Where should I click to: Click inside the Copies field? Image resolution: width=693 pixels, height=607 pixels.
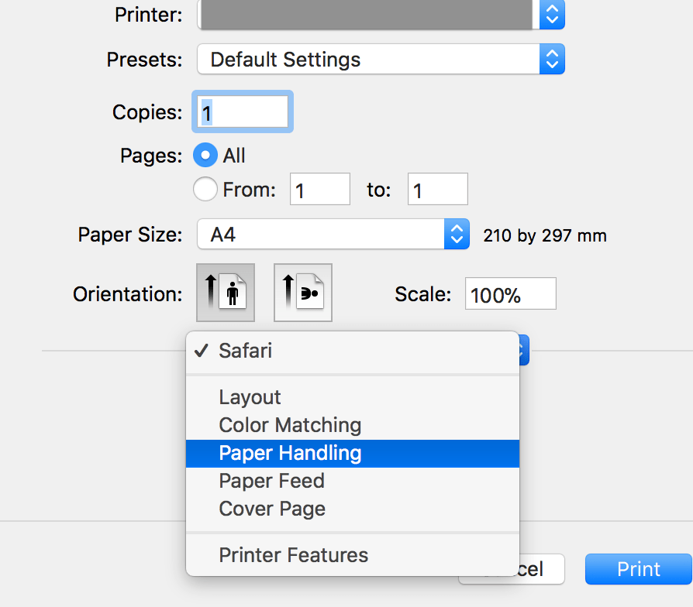coord(242,111)
